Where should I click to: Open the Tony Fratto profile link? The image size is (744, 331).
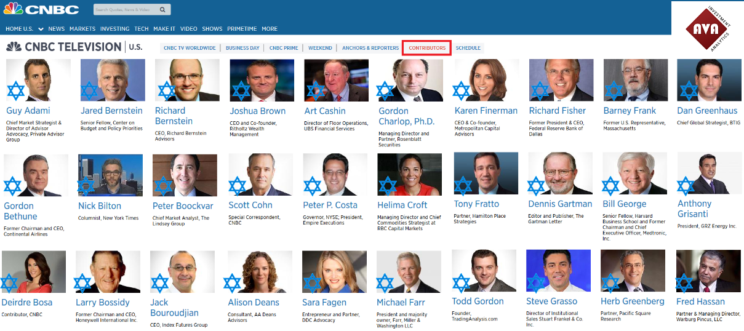(x=476, y=204)
